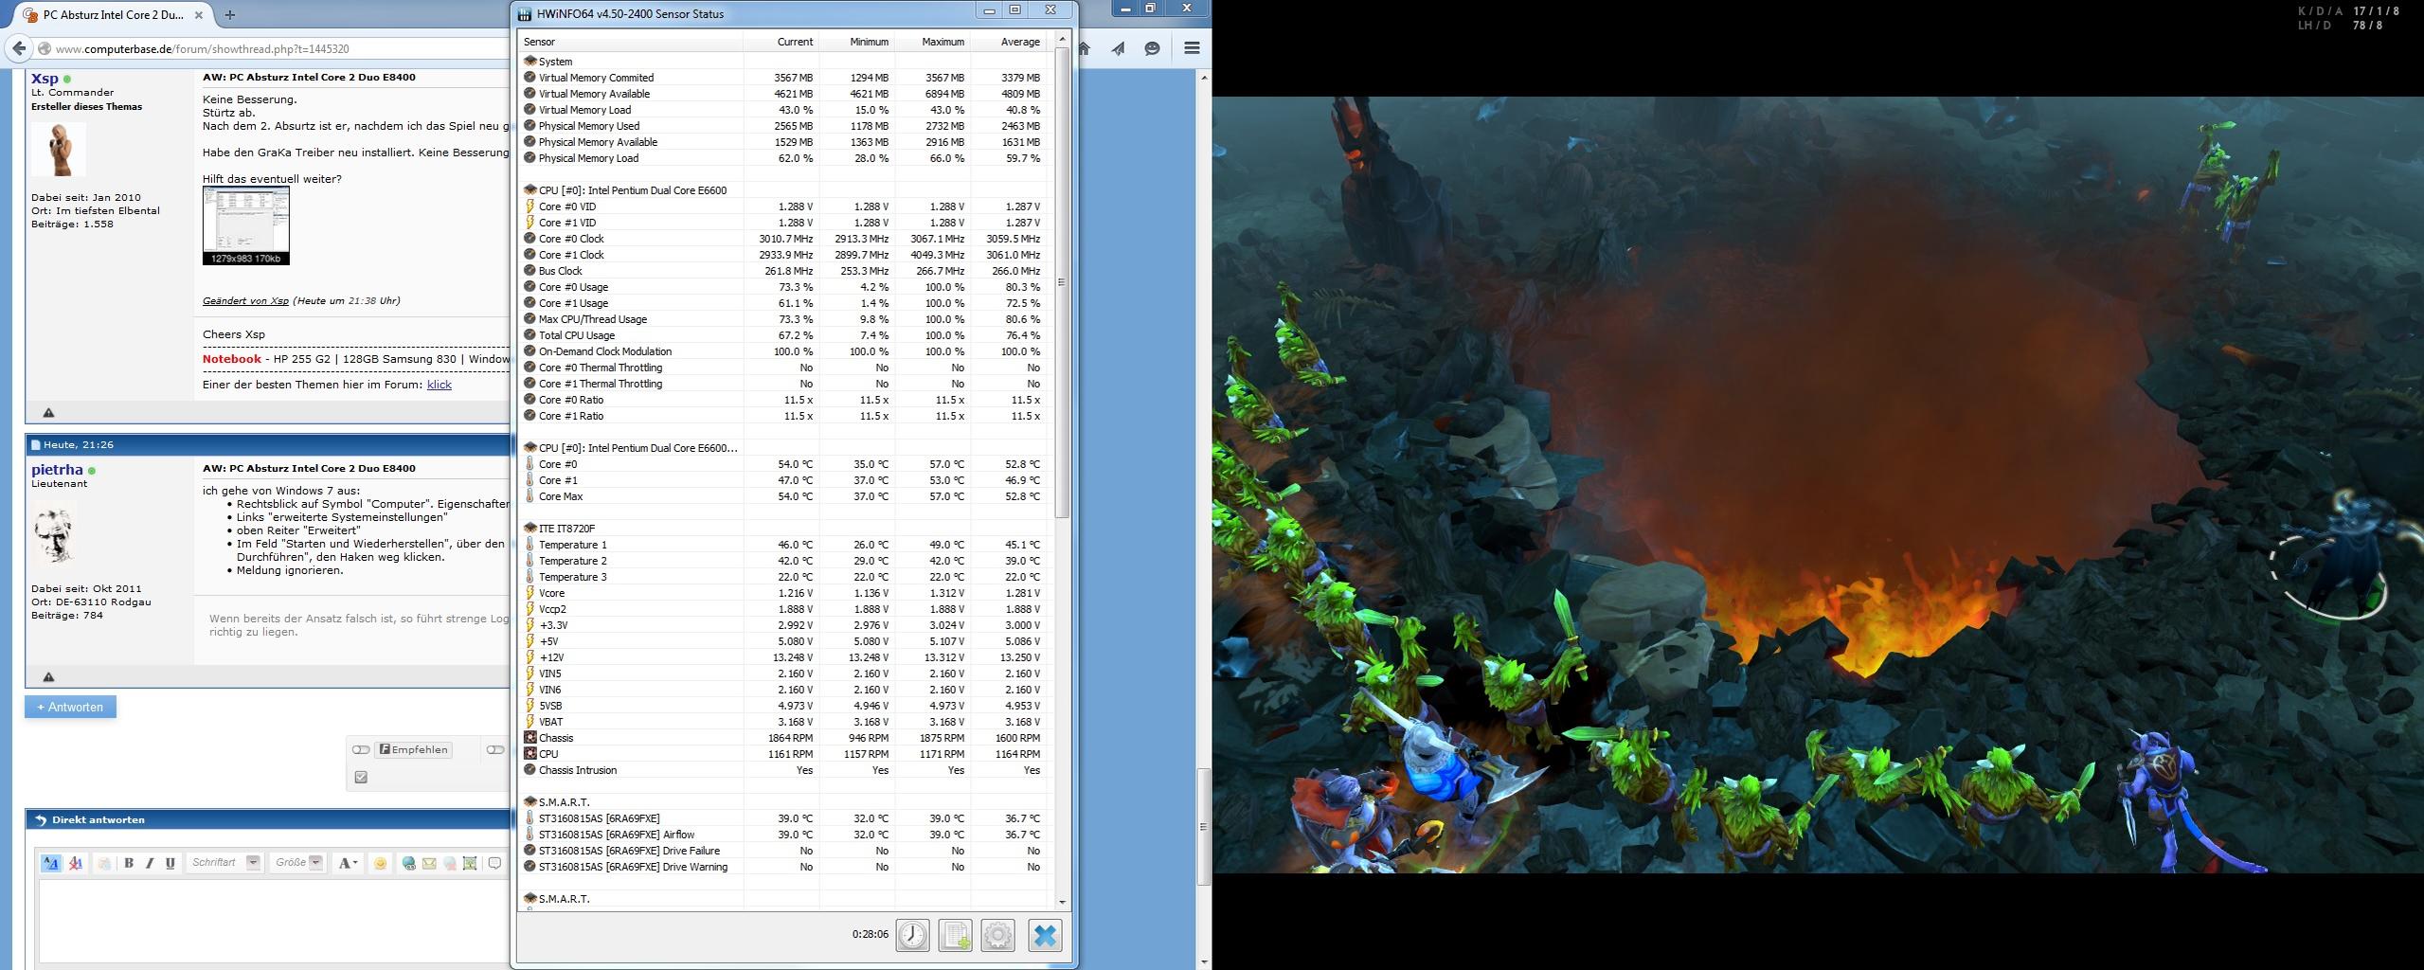Viewport: 2424px width, 970px height.
Task: Switch editor mode with the A/A icon
Action: pyautogui.click(x=51, y=863)
